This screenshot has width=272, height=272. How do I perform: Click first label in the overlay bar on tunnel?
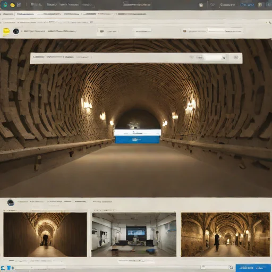[x=39, y=57]
